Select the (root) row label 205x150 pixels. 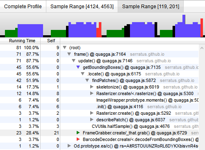(x=75, y=48)
